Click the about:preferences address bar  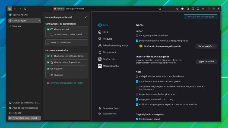(107, 9)
